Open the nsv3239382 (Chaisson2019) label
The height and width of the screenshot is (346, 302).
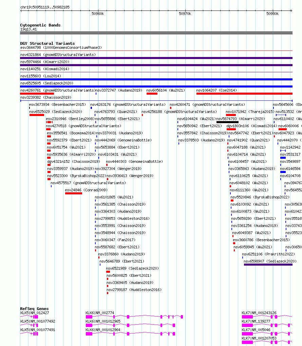coord(46,97)
